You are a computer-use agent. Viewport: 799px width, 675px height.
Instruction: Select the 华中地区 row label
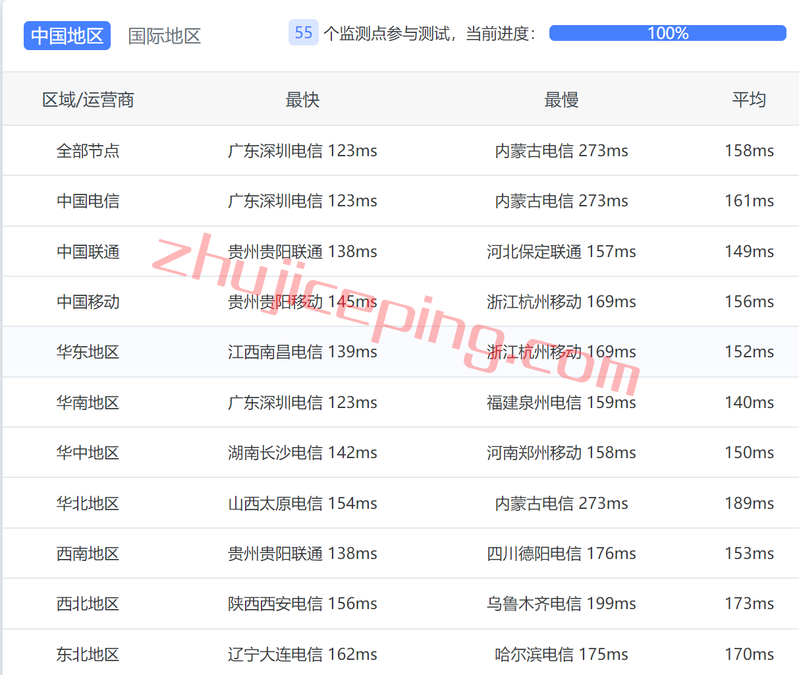tap(88, 452)
